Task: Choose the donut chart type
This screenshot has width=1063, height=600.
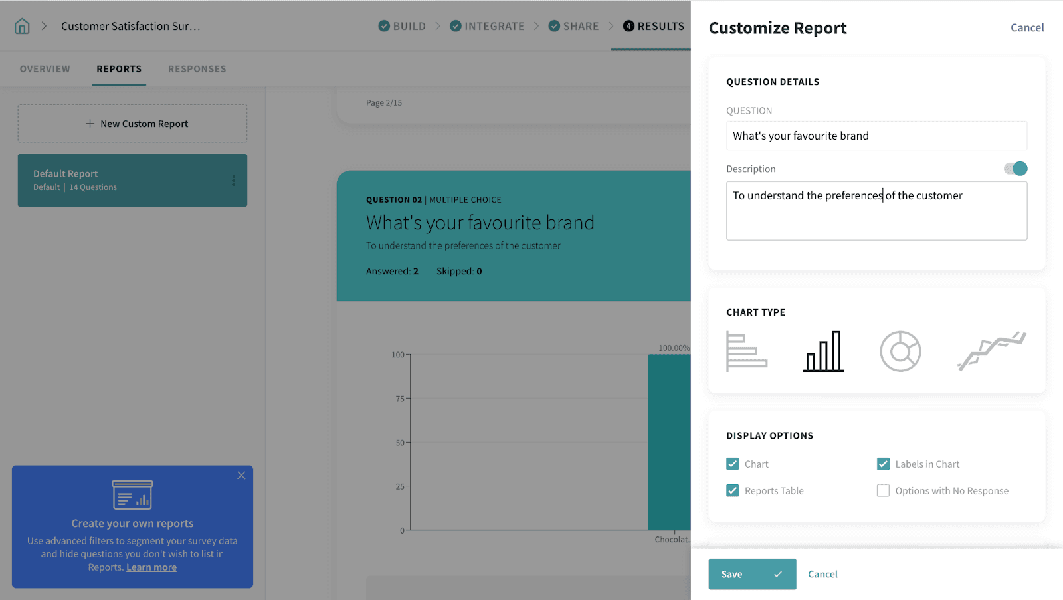Action: [x=900, y=351]
